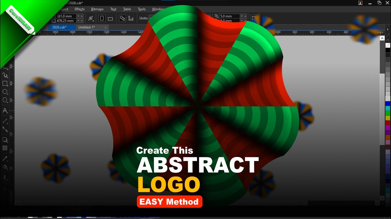
Task: Click the Treat as Filled icon
Action: coord(254,18)
